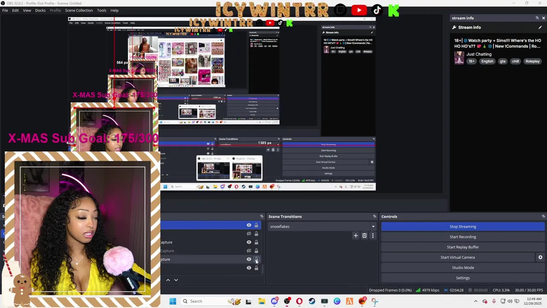Click the OBS Studio taskbar icon
Screen dimensions: 547x308
287,301
